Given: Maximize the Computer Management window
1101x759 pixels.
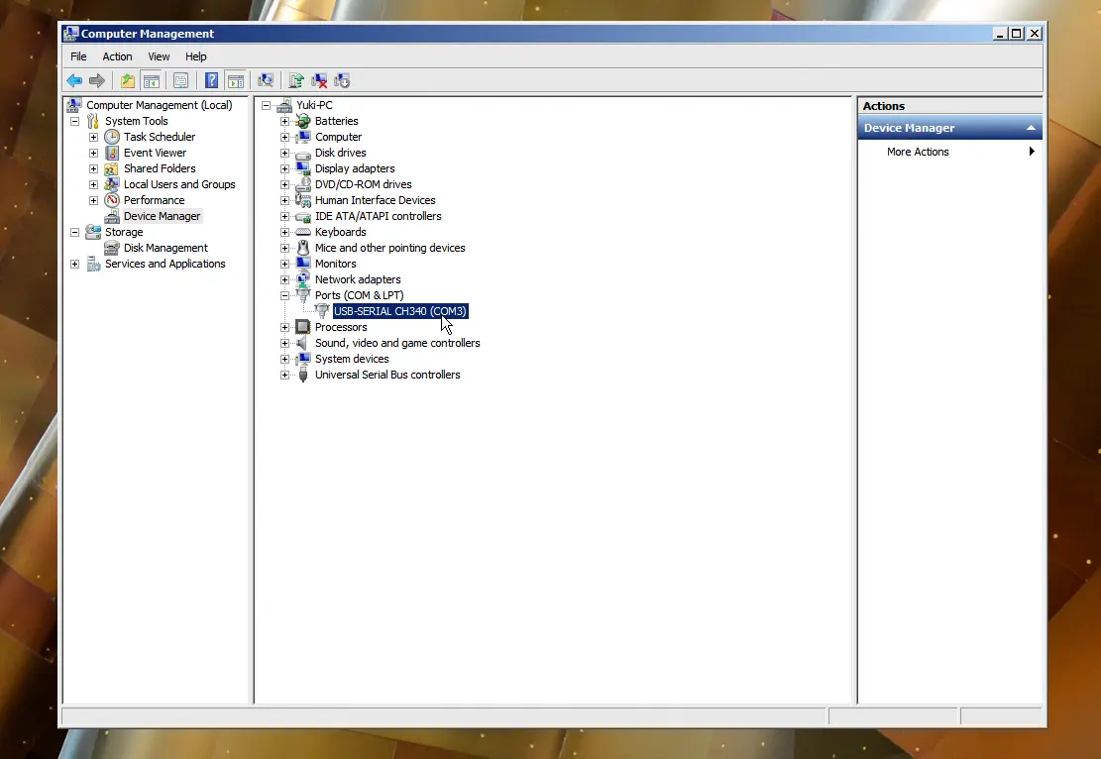Looking at the screenshot, I should 1017,33.
